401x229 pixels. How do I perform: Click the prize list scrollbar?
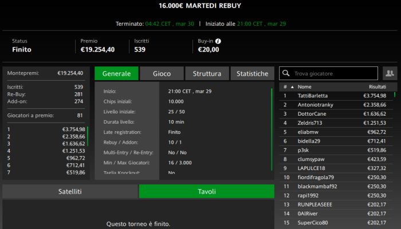[88, 136]
